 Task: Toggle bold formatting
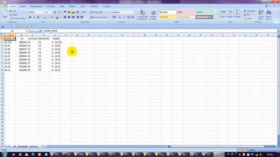[x=30, y=17]
